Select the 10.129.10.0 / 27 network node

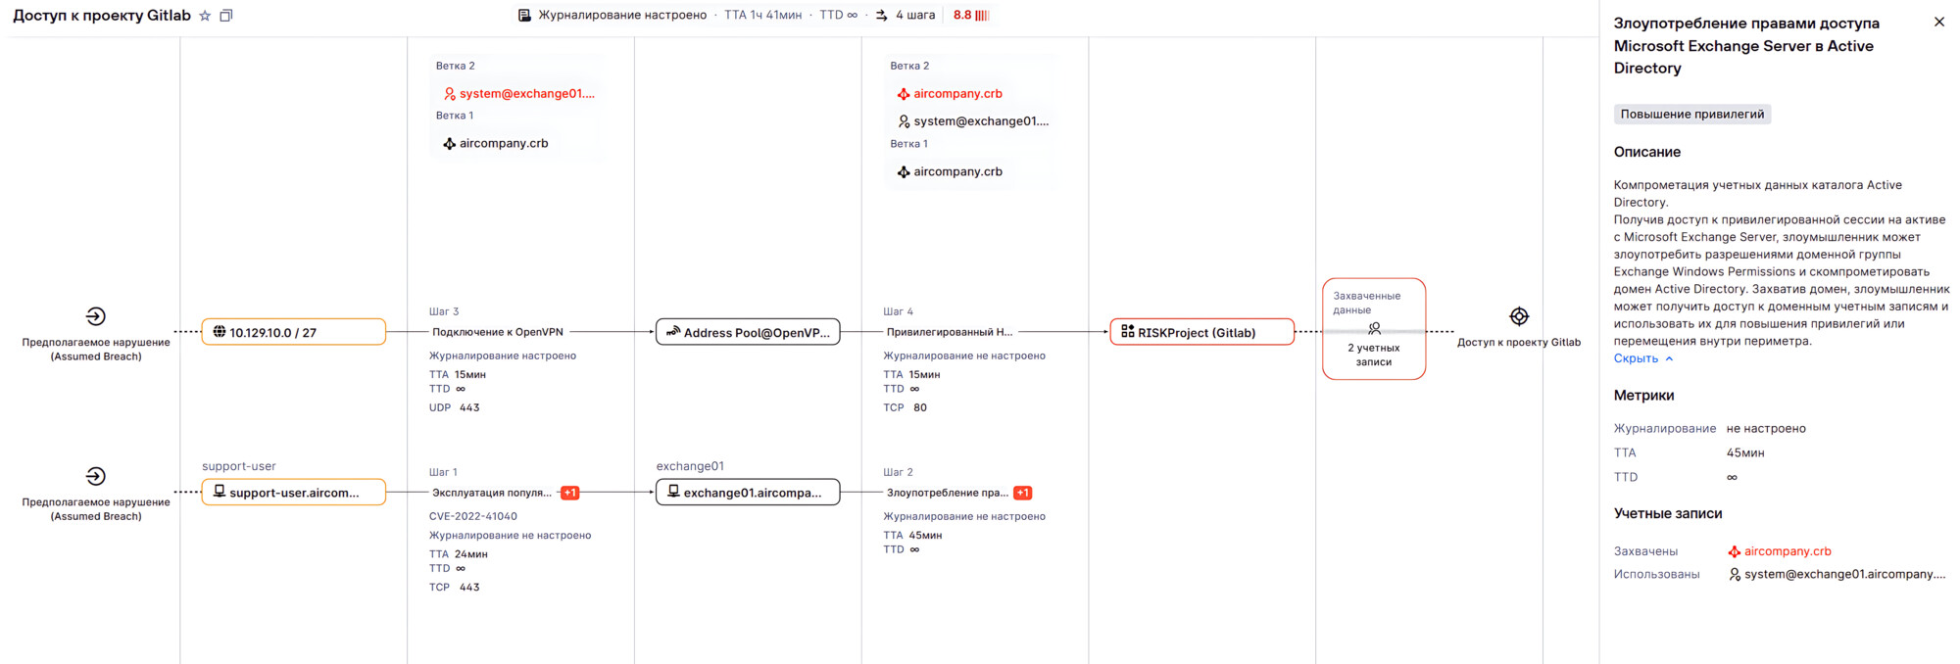(x=294, y=332)
